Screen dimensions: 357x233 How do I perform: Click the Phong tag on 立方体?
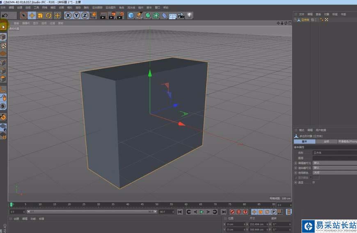point(322,20)
